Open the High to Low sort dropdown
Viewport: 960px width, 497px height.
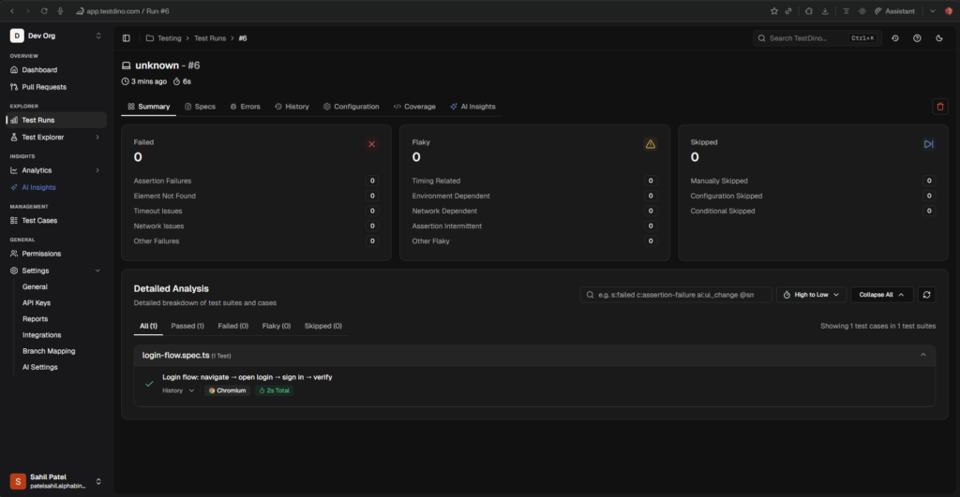click(811, 295)
